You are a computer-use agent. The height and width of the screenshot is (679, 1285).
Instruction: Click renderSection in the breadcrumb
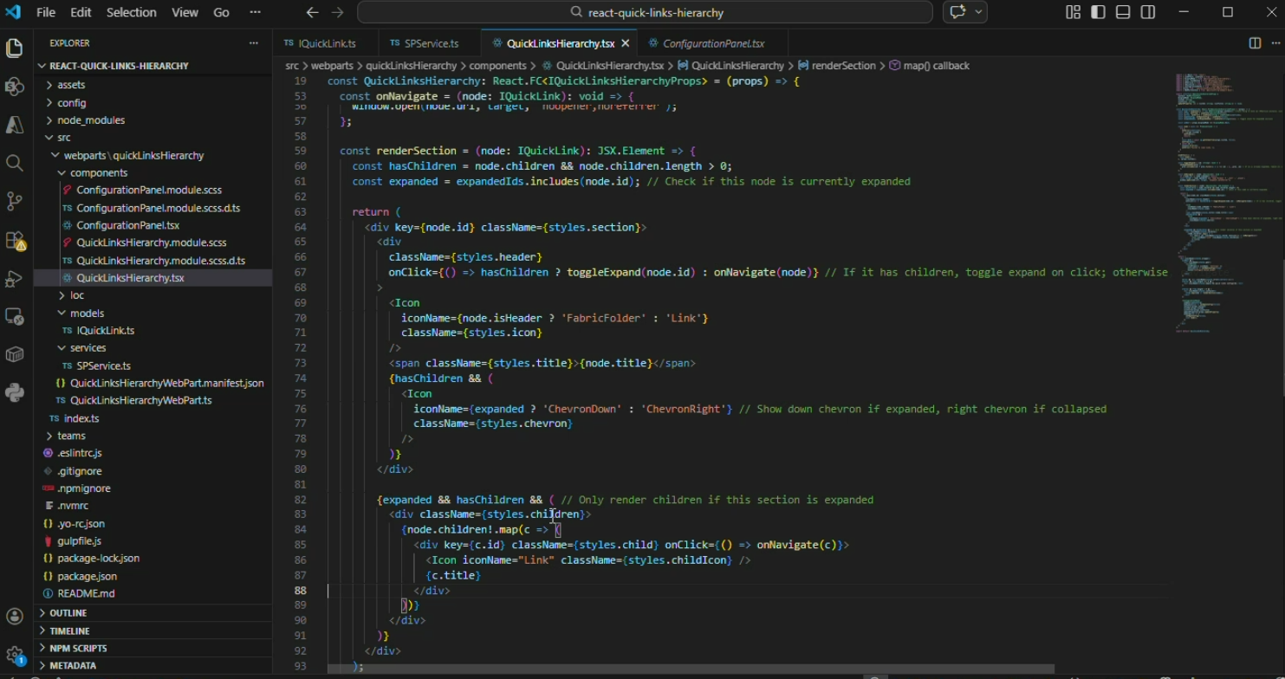[x=843, y=66]
